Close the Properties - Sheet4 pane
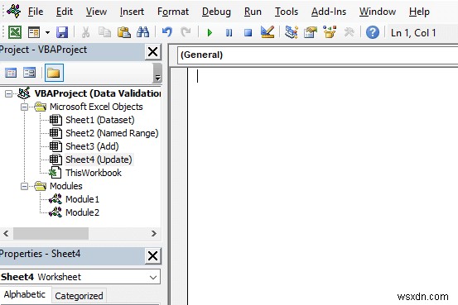Viewport: 458px width, 305px height. 152,256
